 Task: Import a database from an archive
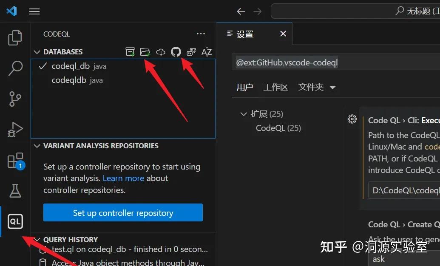click(130, 51)
